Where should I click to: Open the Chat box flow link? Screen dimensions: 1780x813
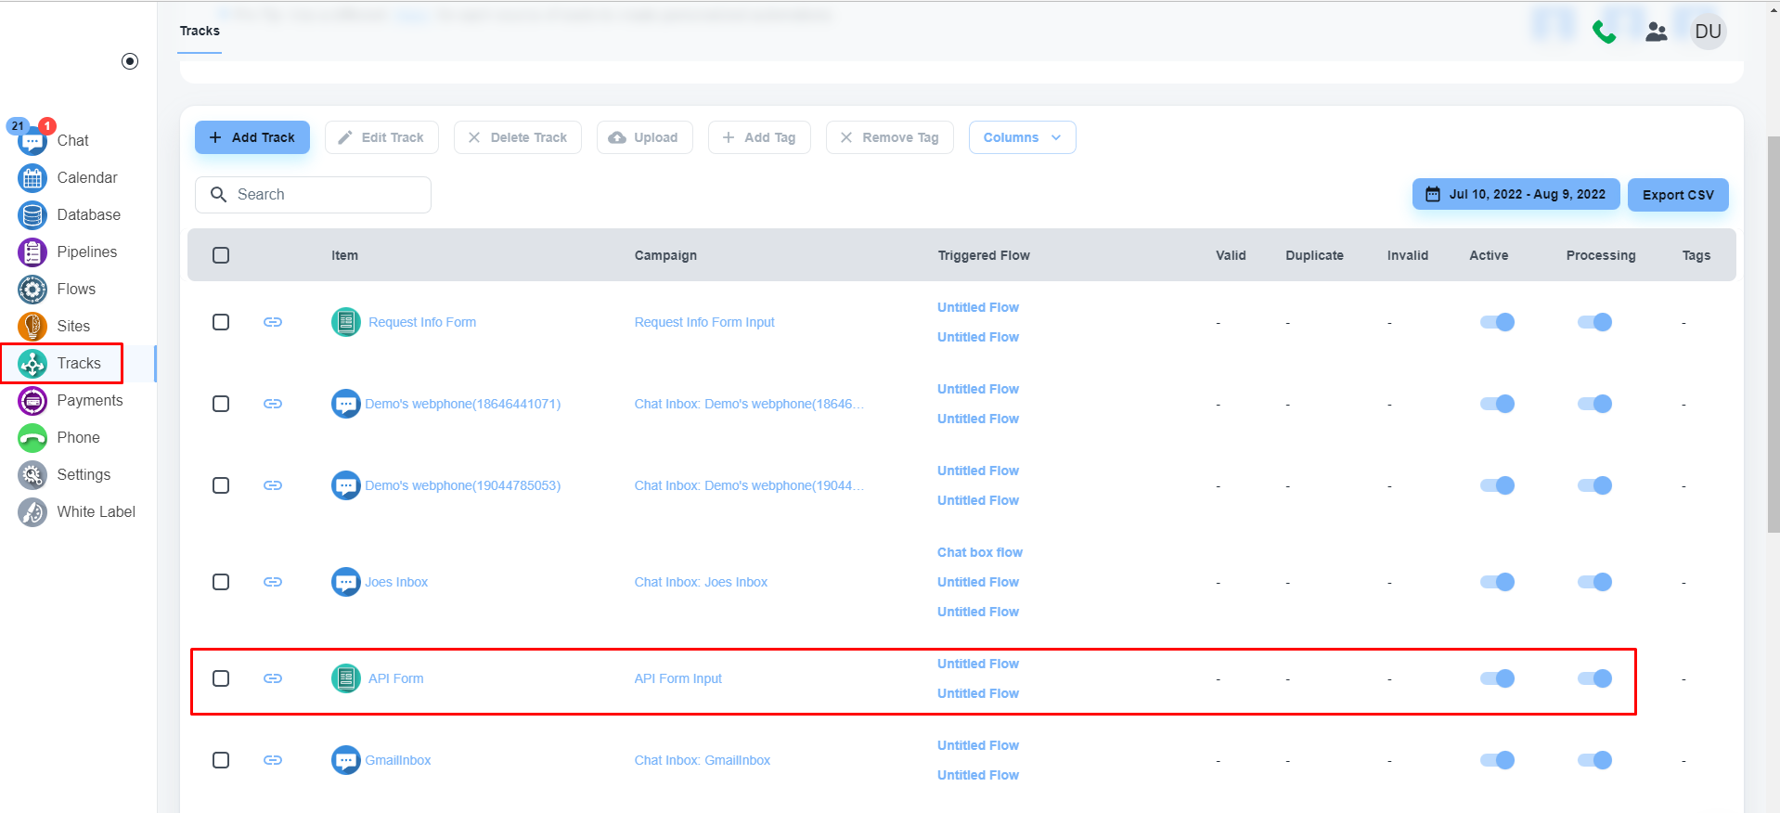[979, 552]
